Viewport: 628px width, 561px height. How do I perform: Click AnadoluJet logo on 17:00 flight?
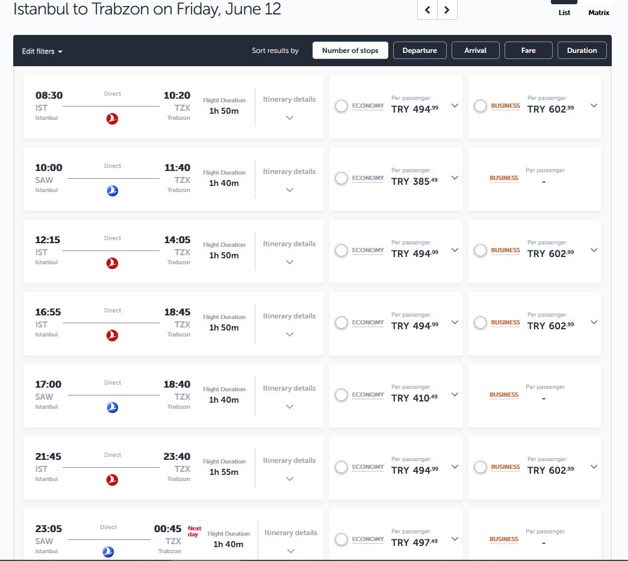click(112, 408)
